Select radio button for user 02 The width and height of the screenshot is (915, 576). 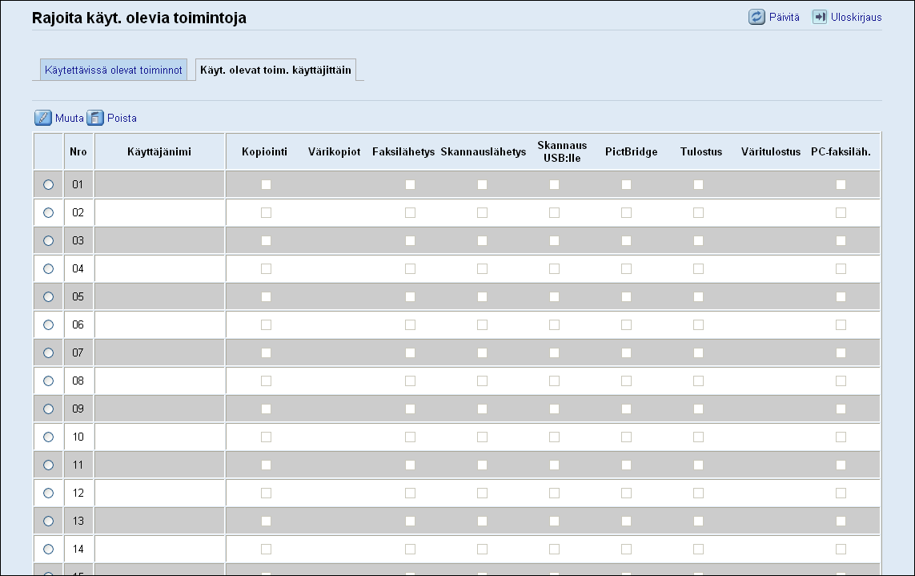(x=49, y=212)
